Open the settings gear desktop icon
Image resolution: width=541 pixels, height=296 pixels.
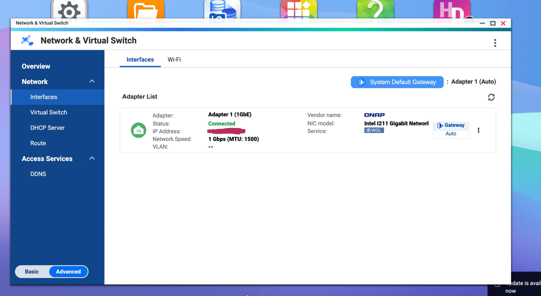(69, 10)
